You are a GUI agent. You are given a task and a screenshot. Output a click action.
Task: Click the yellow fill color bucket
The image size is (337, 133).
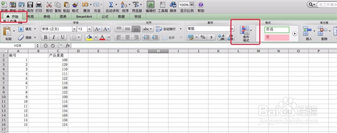[x=89, y=37]
